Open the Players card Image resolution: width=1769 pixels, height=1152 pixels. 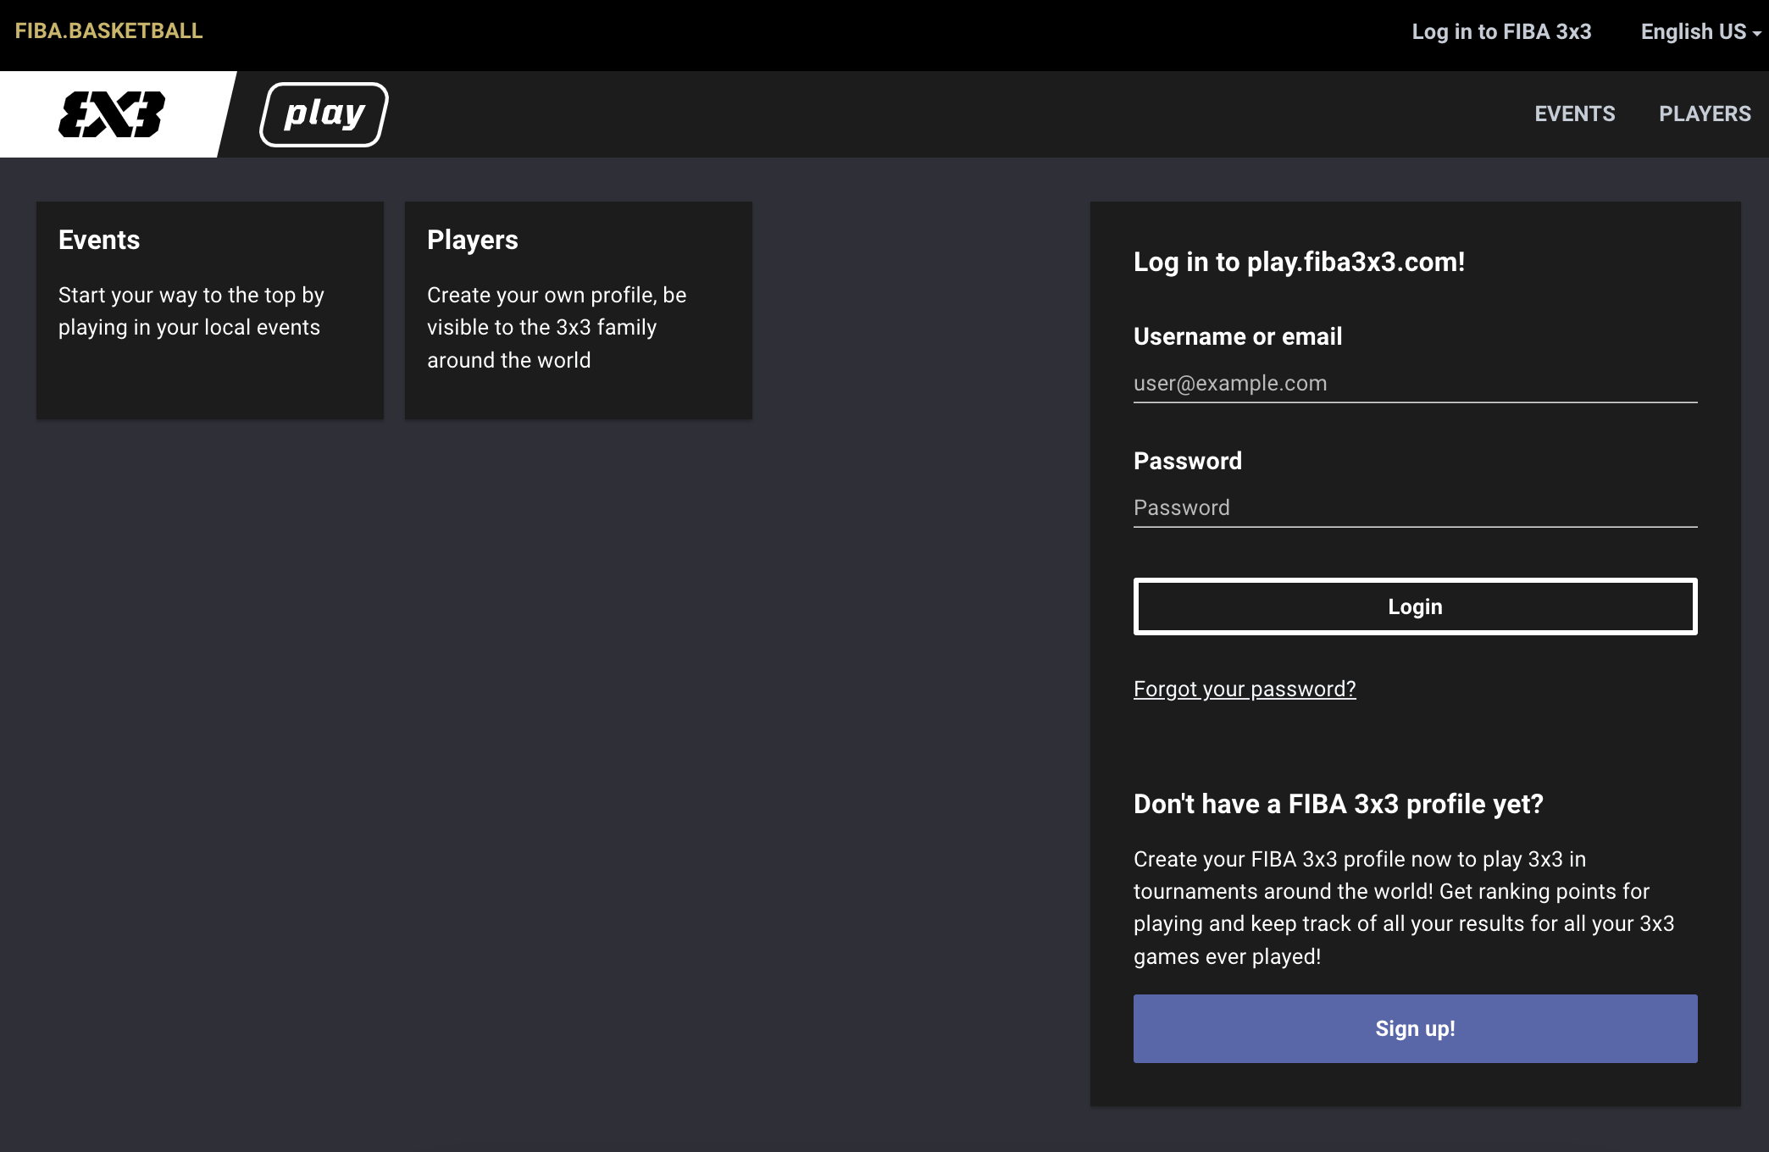(x=579, y=310)
